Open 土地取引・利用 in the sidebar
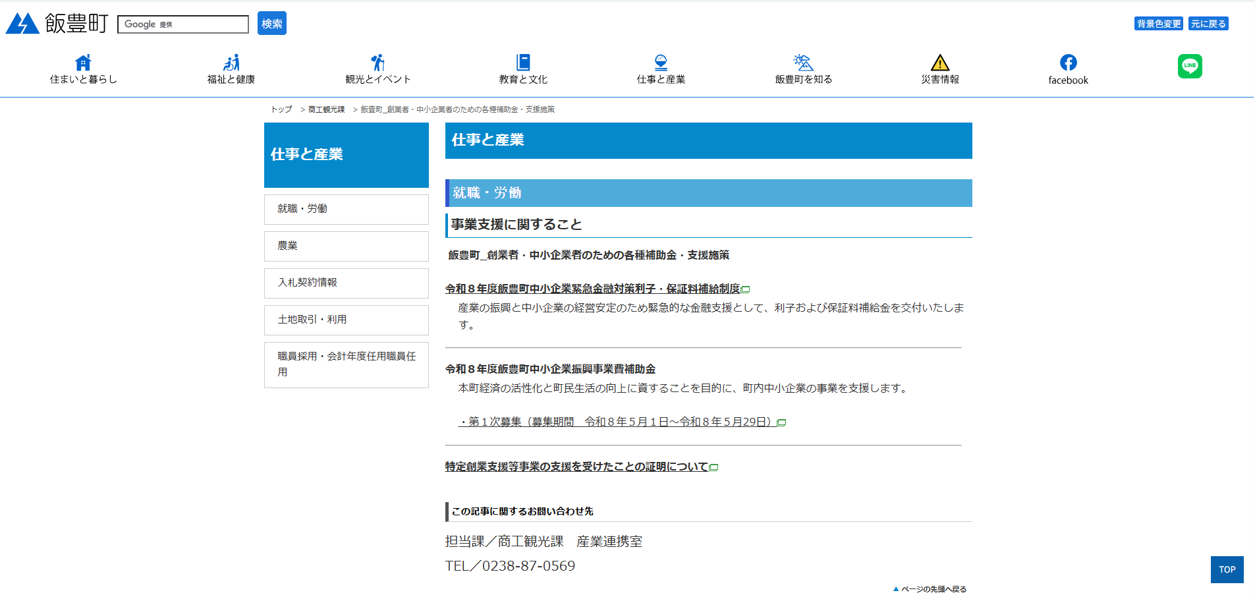 click(347, 320)
